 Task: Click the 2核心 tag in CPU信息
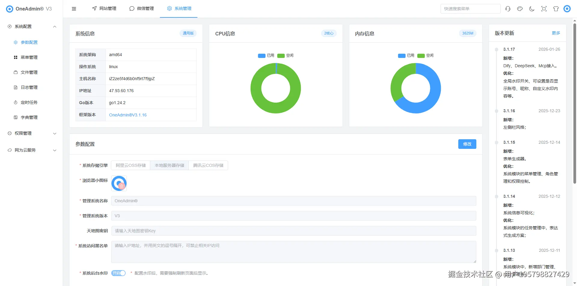328,33
